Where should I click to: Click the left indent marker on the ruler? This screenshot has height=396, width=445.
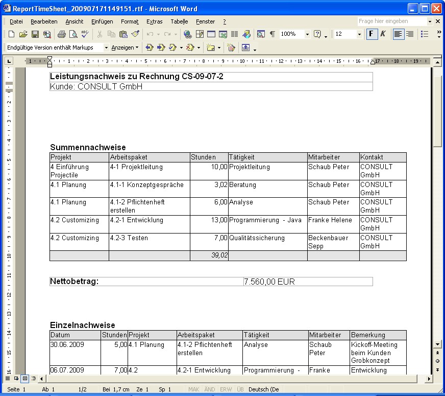point(50,64)
